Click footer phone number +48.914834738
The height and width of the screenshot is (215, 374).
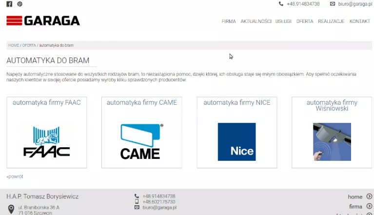(x=159, y=196)
